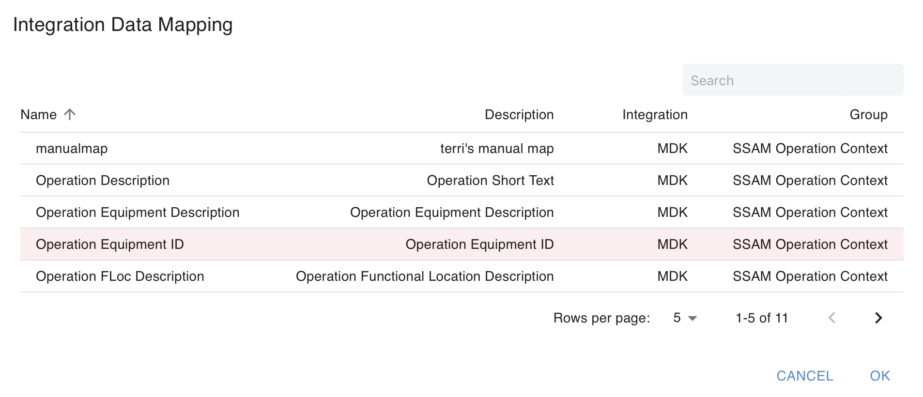
Task: Click the previous page chevron
Action: 832,318
